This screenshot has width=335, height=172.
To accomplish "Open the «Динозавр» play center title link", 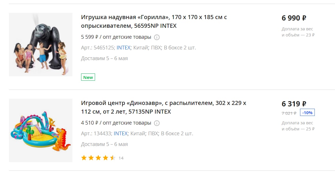I will tap(163, 107).
